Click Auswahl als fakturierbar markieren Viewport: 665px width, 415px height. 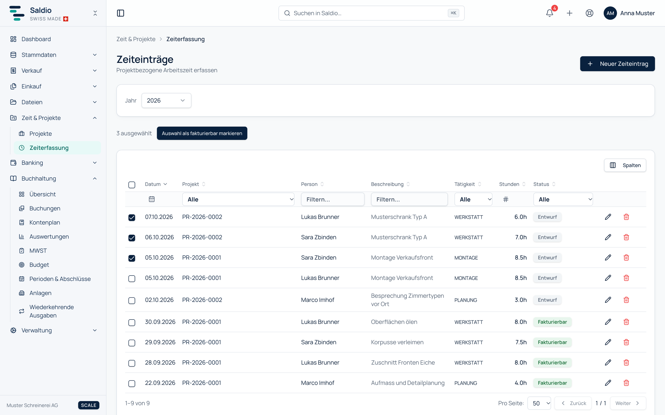(202, 133)
